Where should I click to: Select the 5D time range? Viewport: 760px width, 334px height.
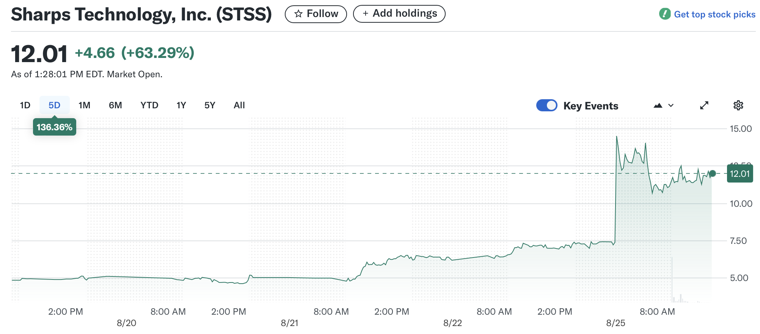click(x=54, y=105)
